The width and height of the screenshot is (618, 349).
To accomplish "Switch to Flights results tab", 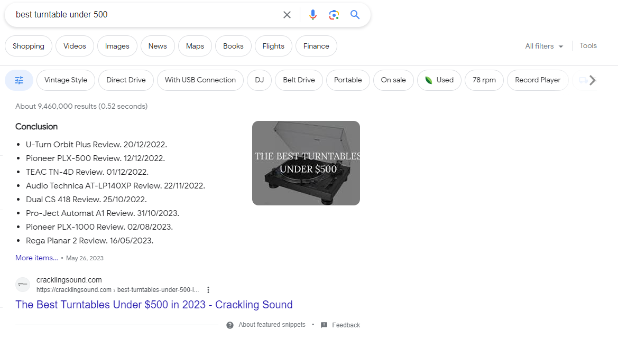I will point(273,46).
